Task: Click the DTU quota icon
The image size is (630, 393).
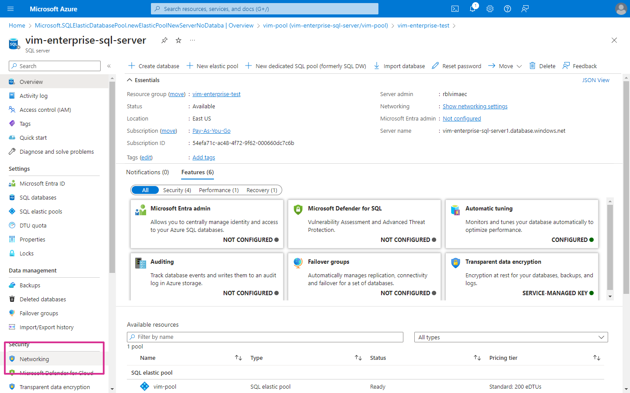Action: pyautogui.click(x=12, y=225)
